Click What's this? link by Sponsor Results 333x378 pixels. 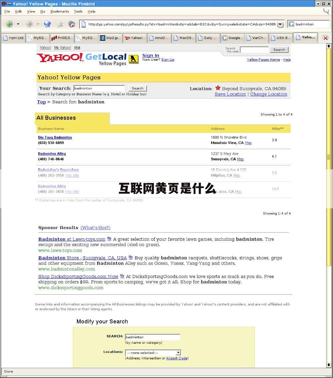(x=95, y=228)
